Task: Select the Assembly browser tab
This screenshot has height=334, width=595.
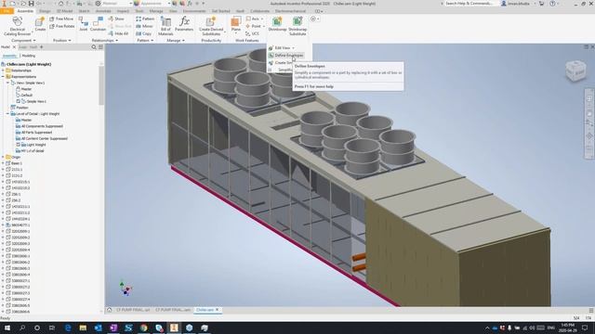Action: coord(9,56)
